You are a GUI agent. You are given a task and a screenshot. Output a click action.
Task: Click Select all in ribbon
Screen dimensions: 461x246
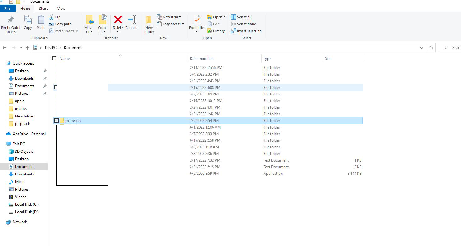point(241,17)
